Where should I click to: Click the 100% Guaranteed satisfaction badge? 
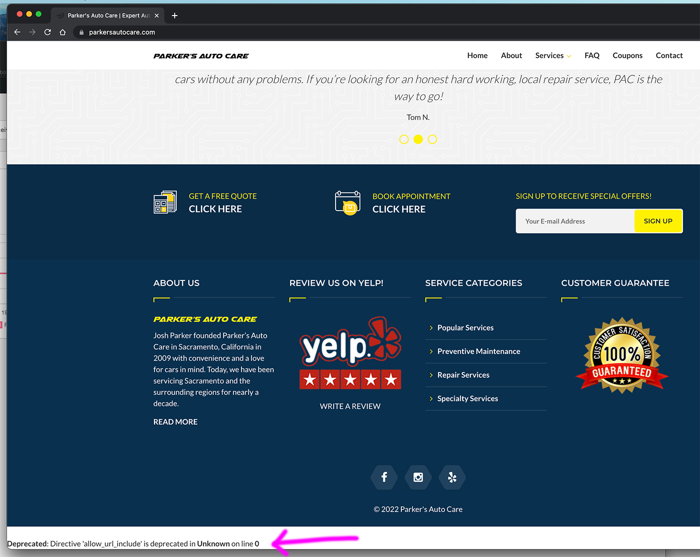(x=622, y=355)
